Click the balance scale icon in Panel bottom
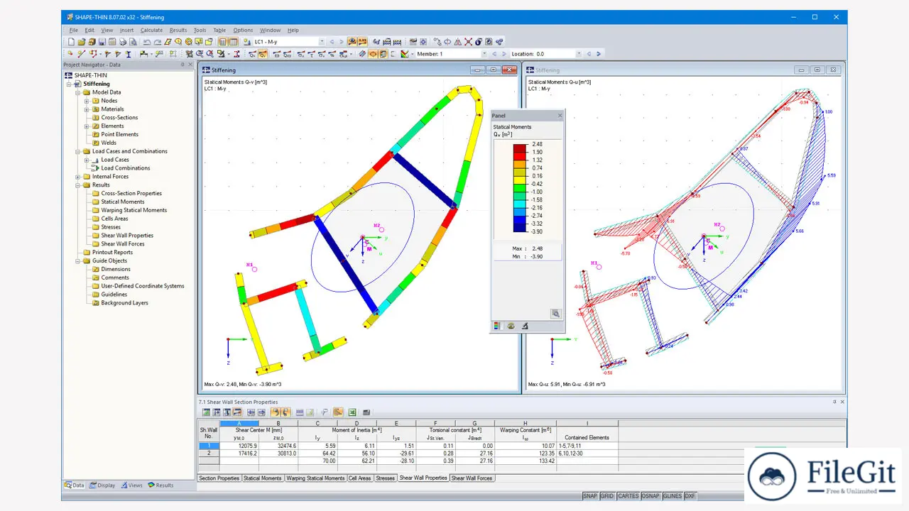The width and height of the screenshot is (909, 511). [511, 326]
